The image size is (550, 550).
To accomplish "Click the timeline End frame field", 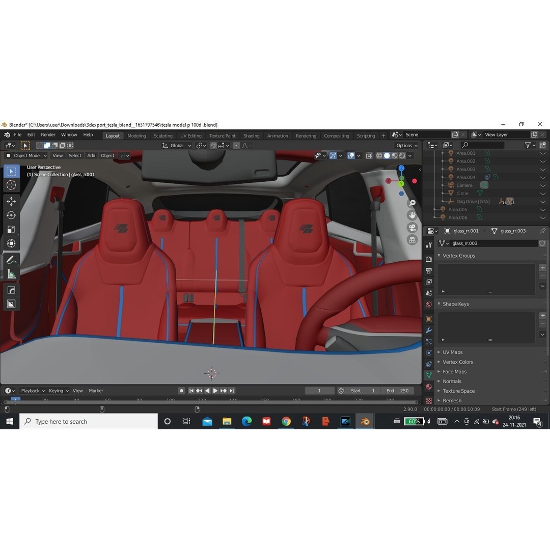I will pos(397,391).
